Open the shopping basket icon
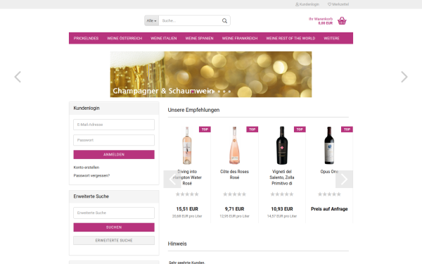This screenshot has height=264, width=422. coord(342,20)
